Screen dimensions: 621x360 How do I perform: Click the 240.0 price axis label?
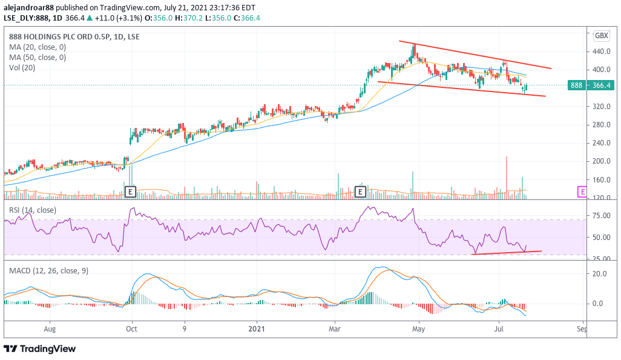point(601,143)
